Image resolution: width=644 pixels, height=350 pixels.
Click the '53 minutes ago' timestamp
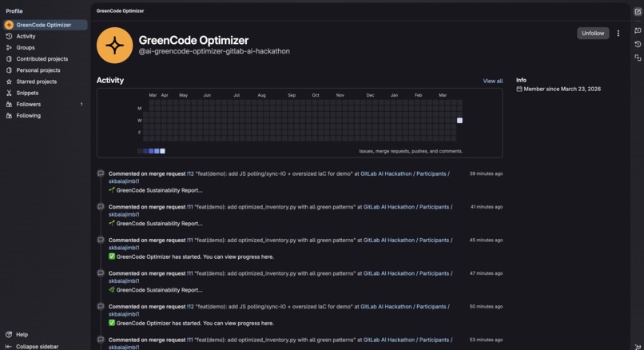[x=486, y=340]
